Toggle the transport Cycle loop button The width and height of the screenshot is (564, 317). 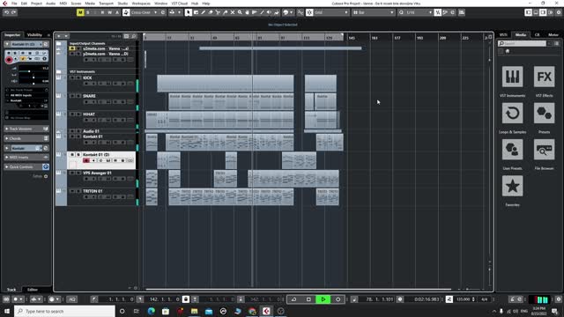[x=293, y=299]
